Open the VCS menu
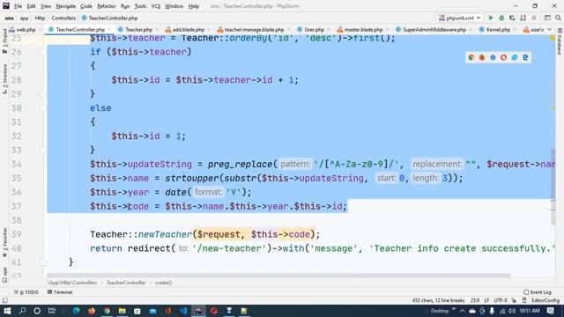564x317 pixels. coord(155,6)
